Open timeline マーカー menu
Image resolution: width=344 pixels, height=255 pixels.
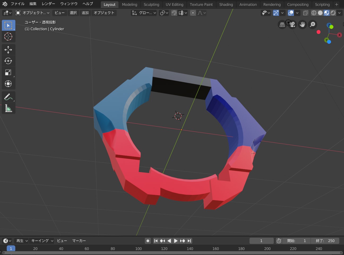point(79,241)
